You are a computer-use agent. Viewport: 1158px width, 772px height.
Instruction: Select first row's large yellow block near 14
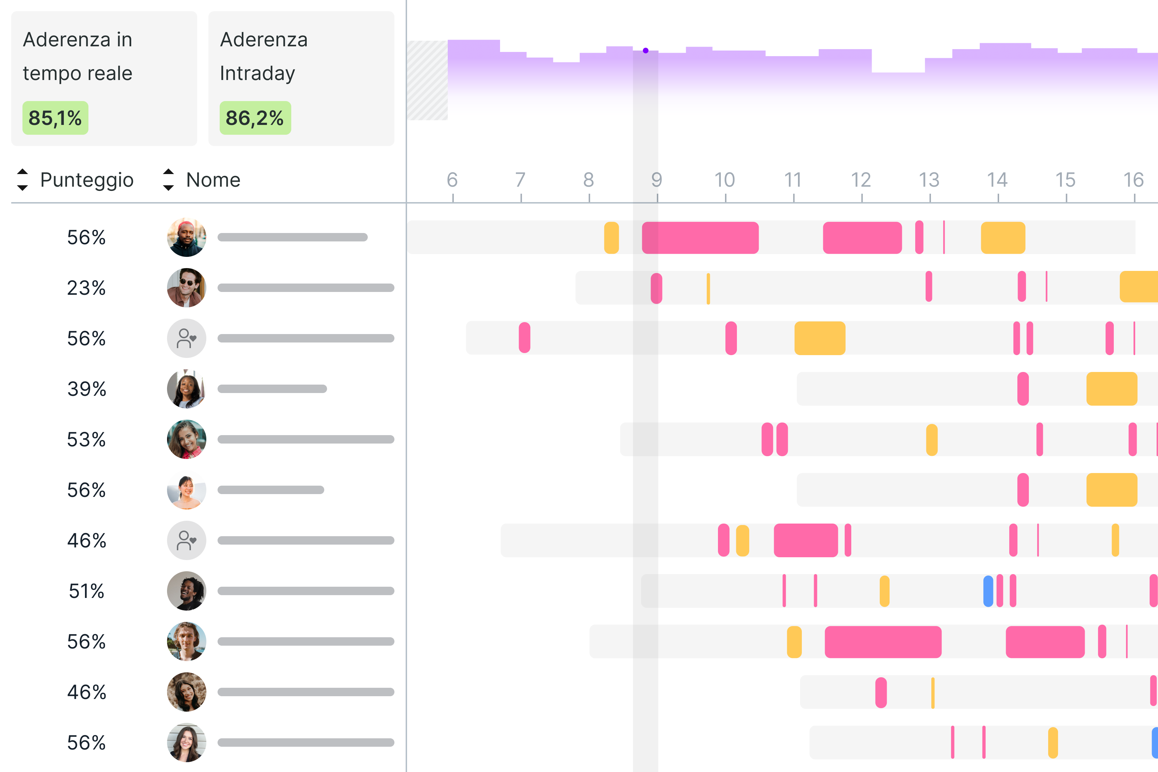pos(1003,238)
